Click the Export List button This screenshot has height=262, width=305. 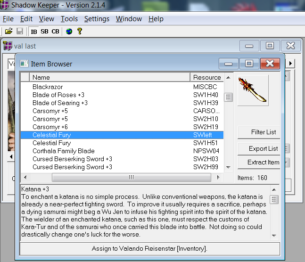coord(259,148)
